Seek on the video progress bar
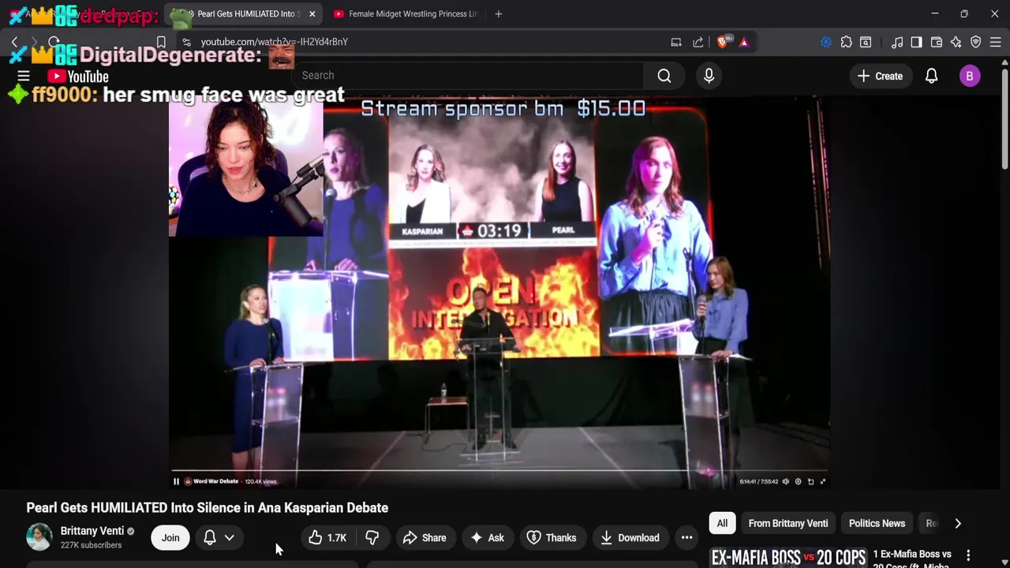The image size is (1010, 568). click(x=499, y=471)
